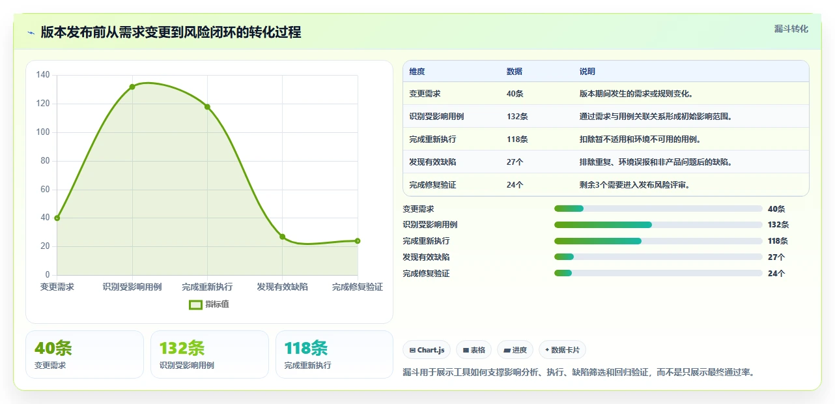Click the footer note starting 漏斗用于展示
The width and height of the screenshot is (835, 404).
(579, 373)
